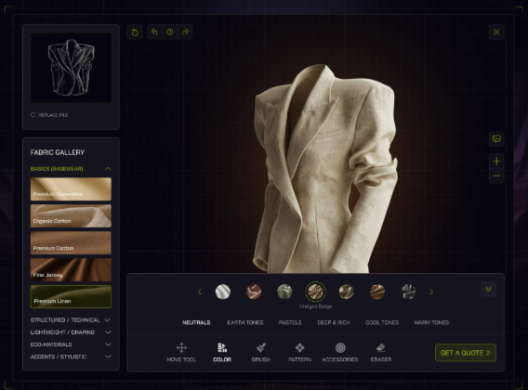Click the Get a Quote button
The width and height of the screenshot is (528, 390).
466,353
